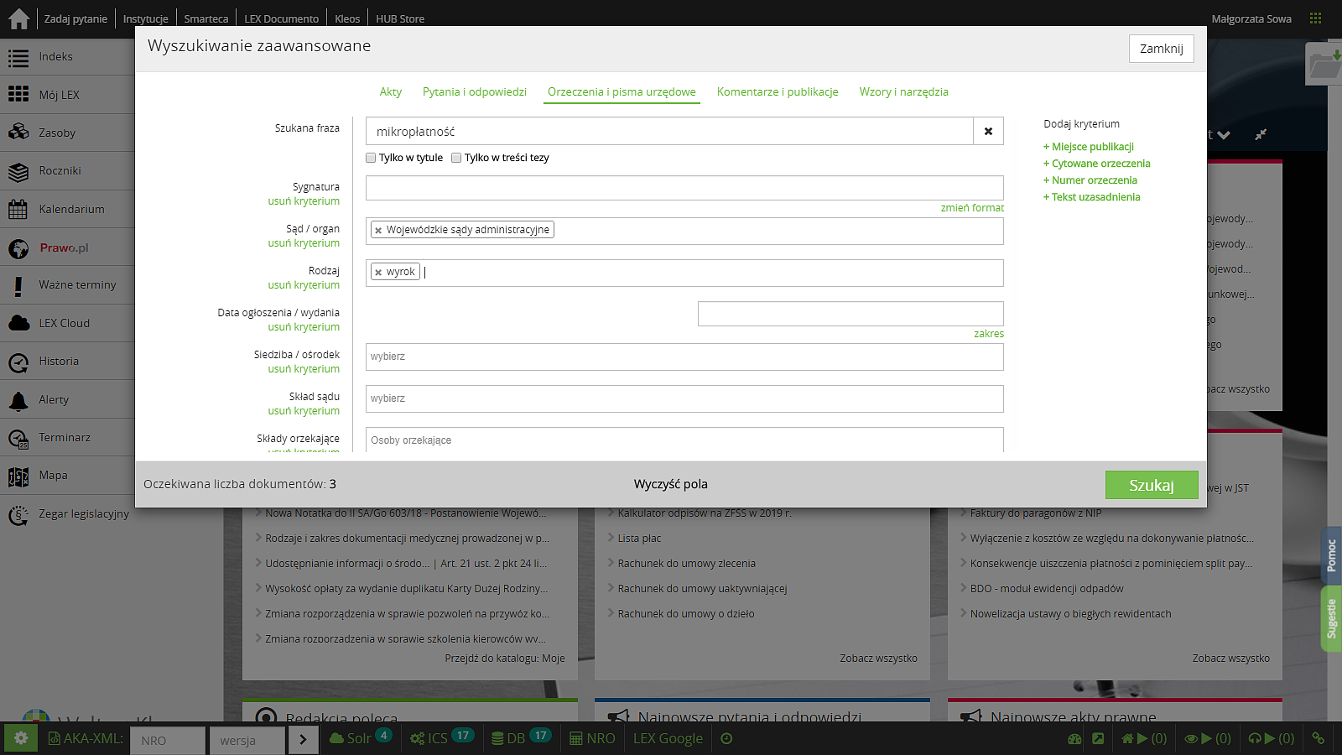Viewport: 1342px width, 755px height.
Task: Remove the 'wyrok' tag from Rodzaj
Action: (378, 273)
